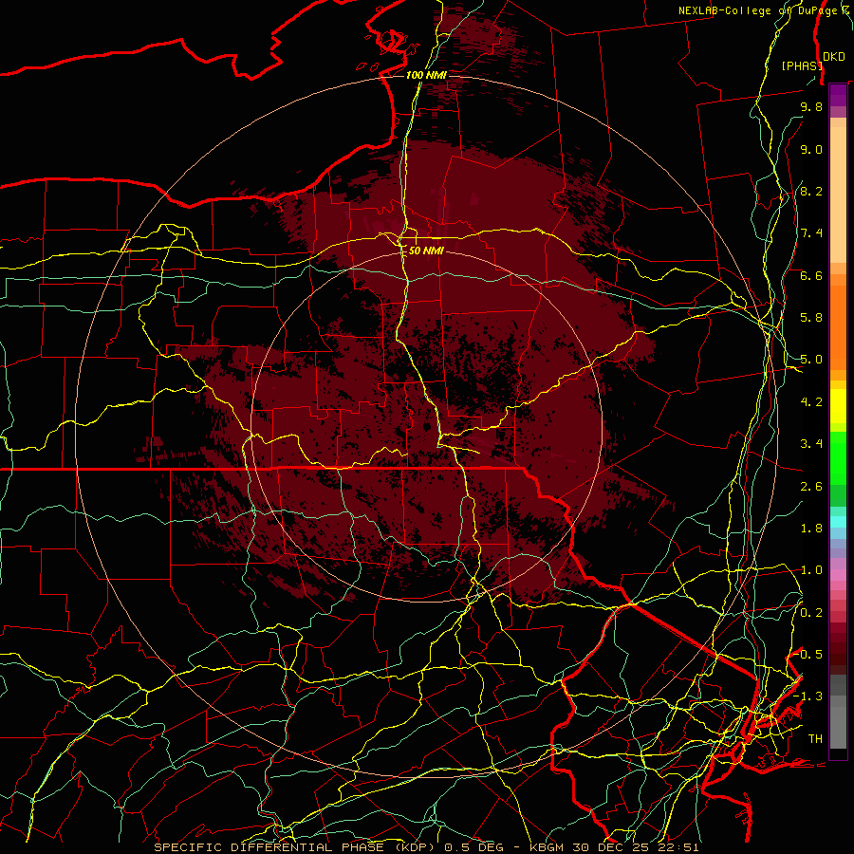854x854 pixels.
Task: Click the 1.8 legend value
Action: 811,529
